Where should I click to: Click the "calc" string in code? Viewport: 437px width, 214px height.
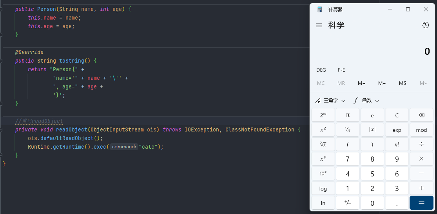pyautogui.click(x=148, y=147)
